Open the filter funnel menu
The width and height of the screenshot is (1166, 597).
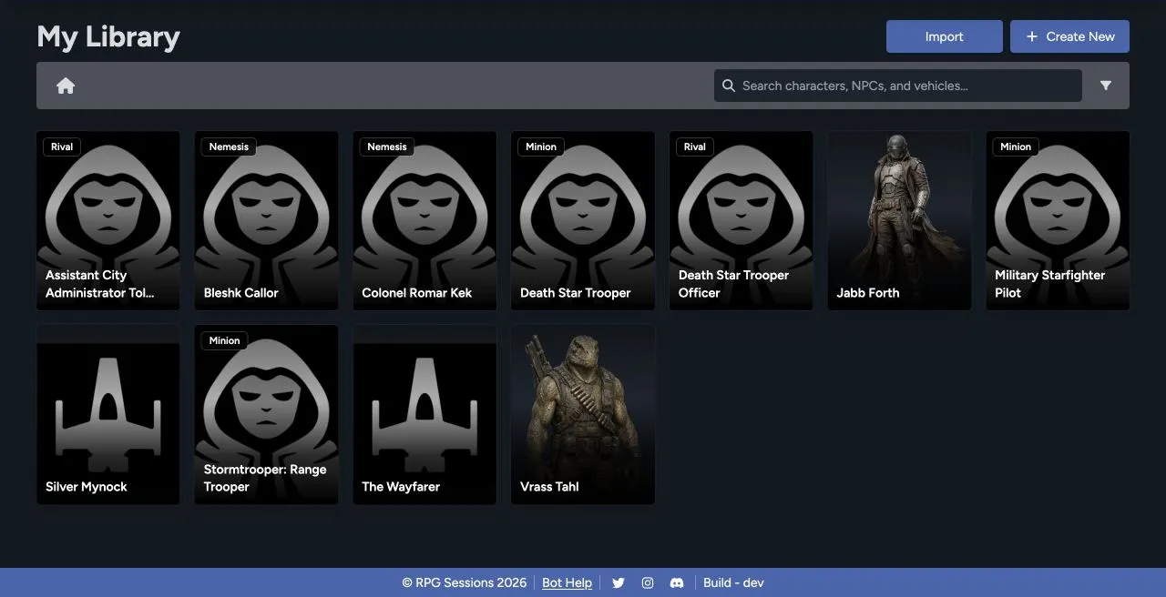[1105, 86]
